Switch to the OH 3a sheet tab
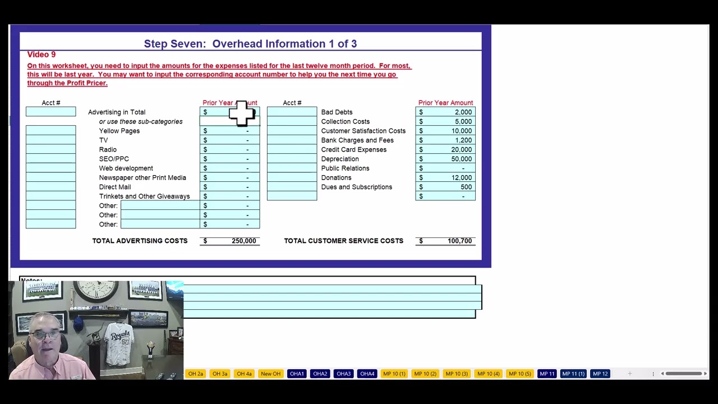Screen dimensions: 718x404 click(220, 374)
